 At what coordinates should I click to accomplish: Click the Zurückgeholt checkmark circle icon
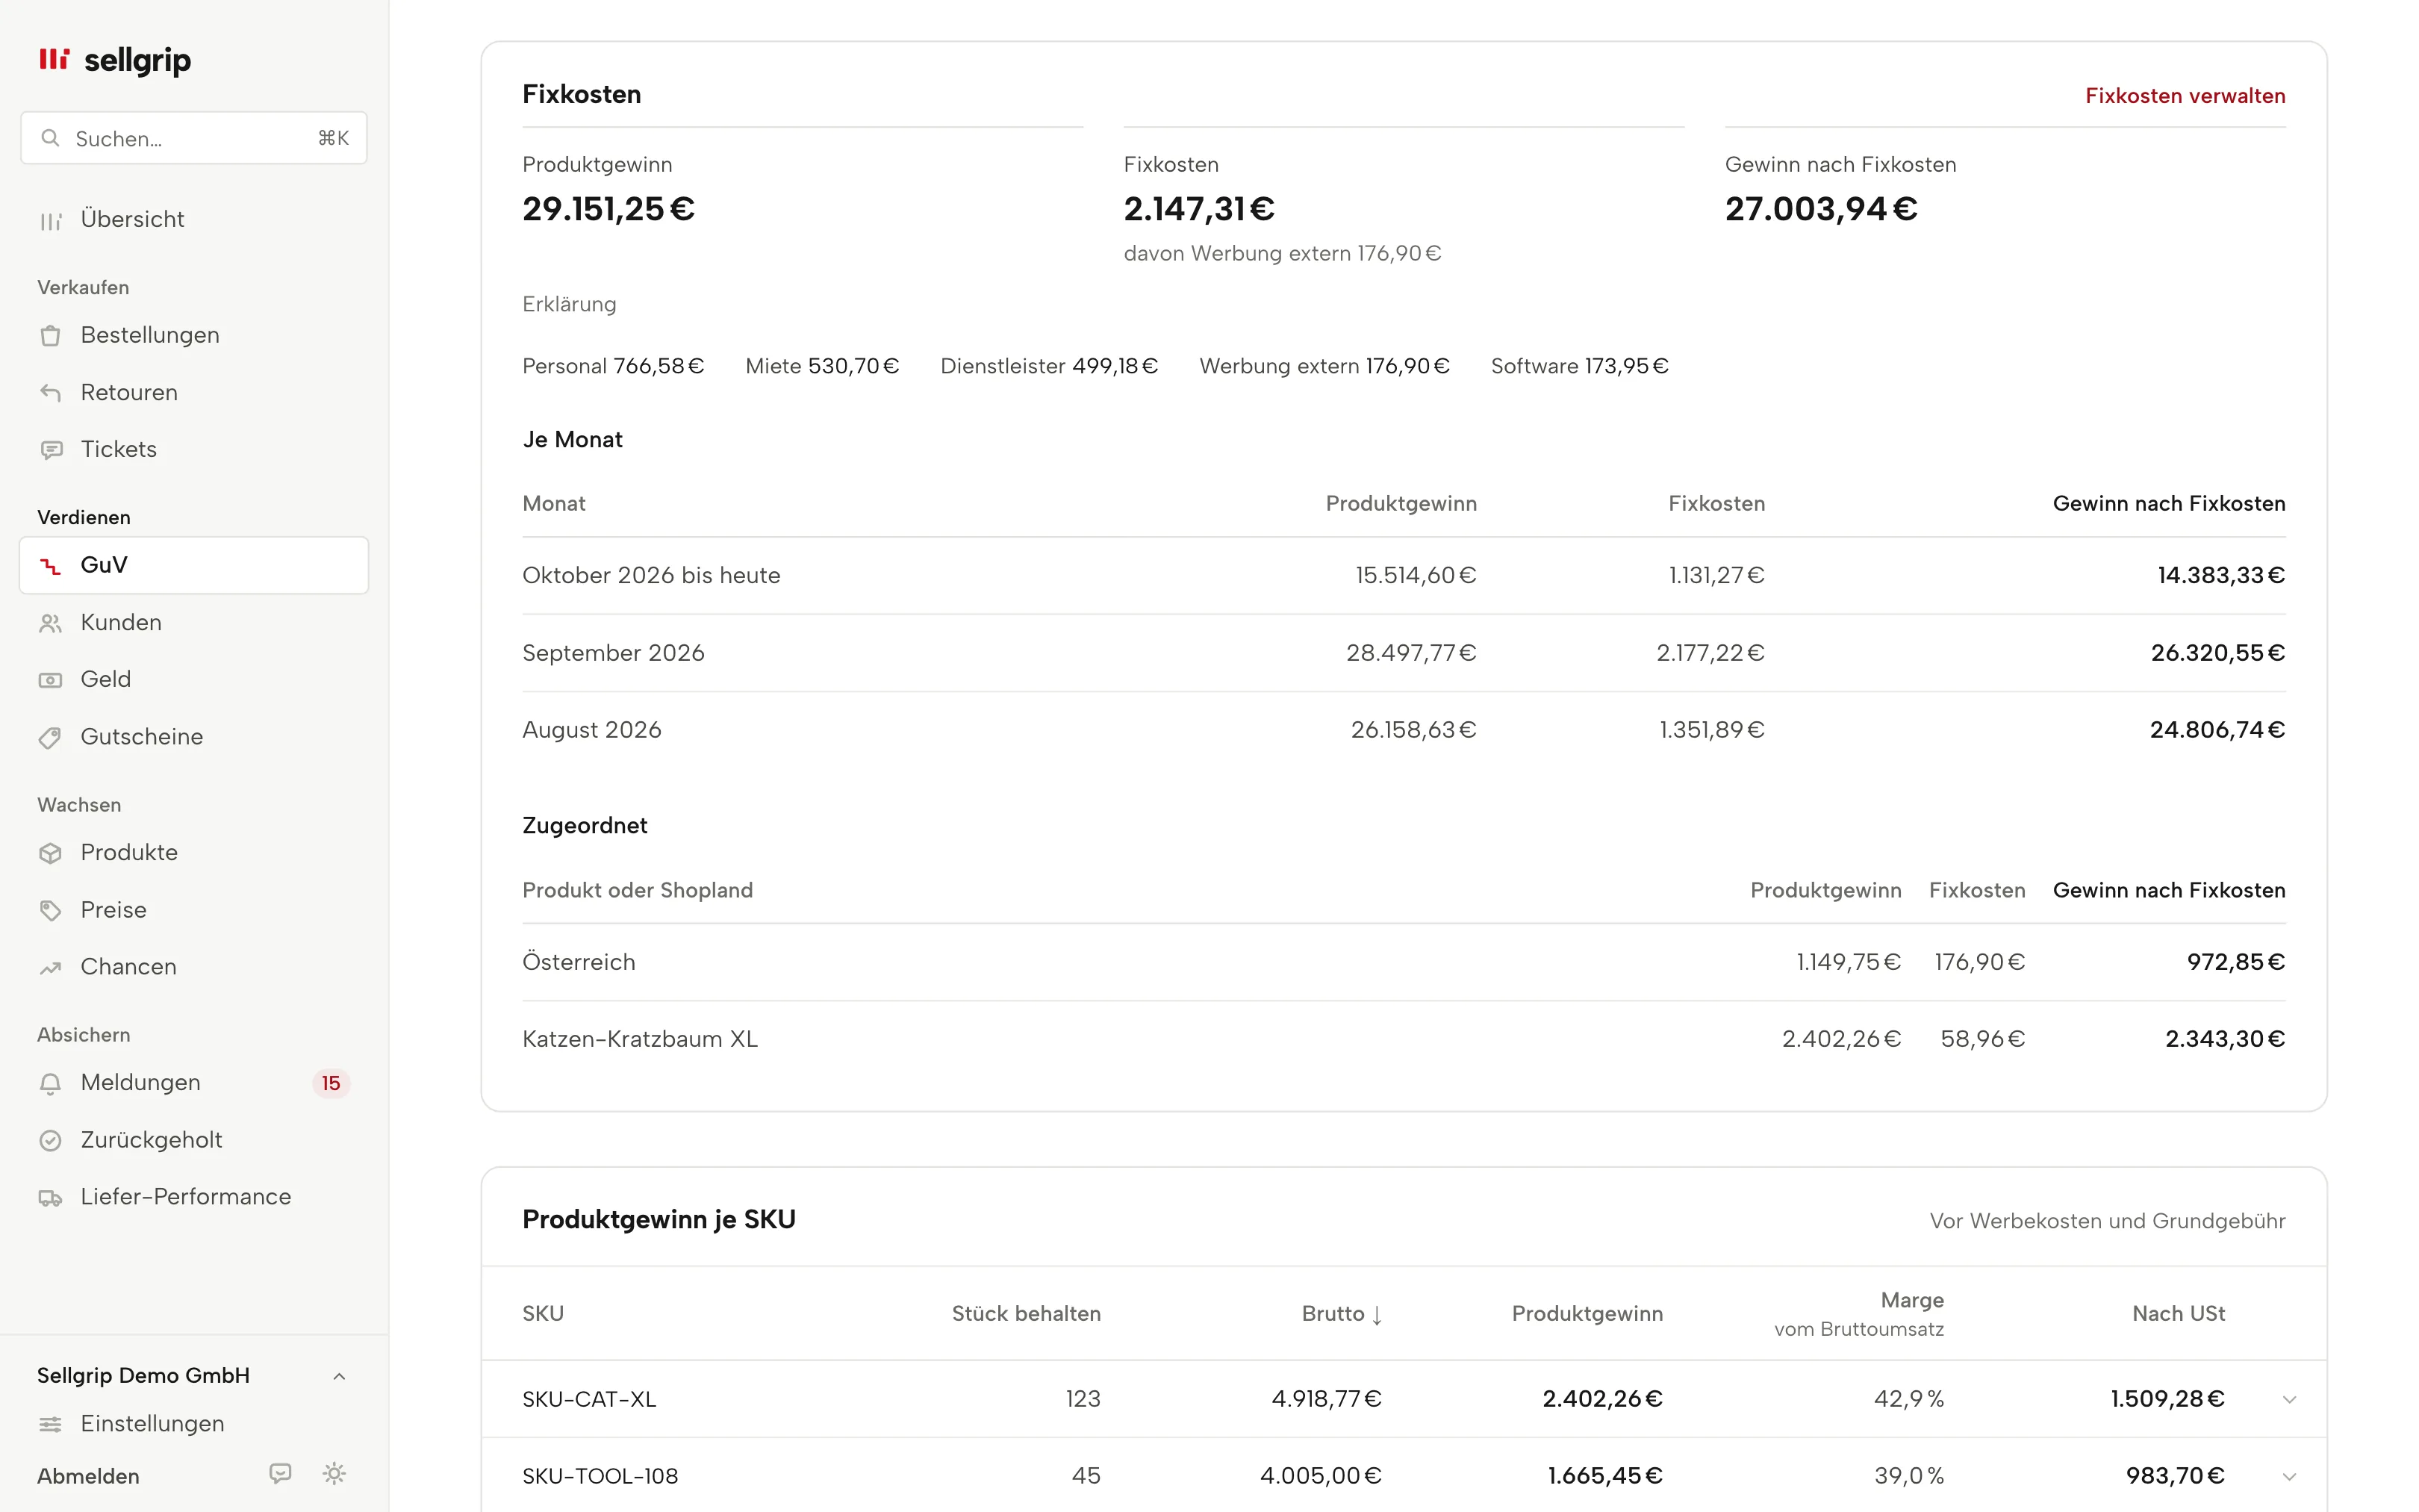pyautogui.click(x=51, y=1141)
